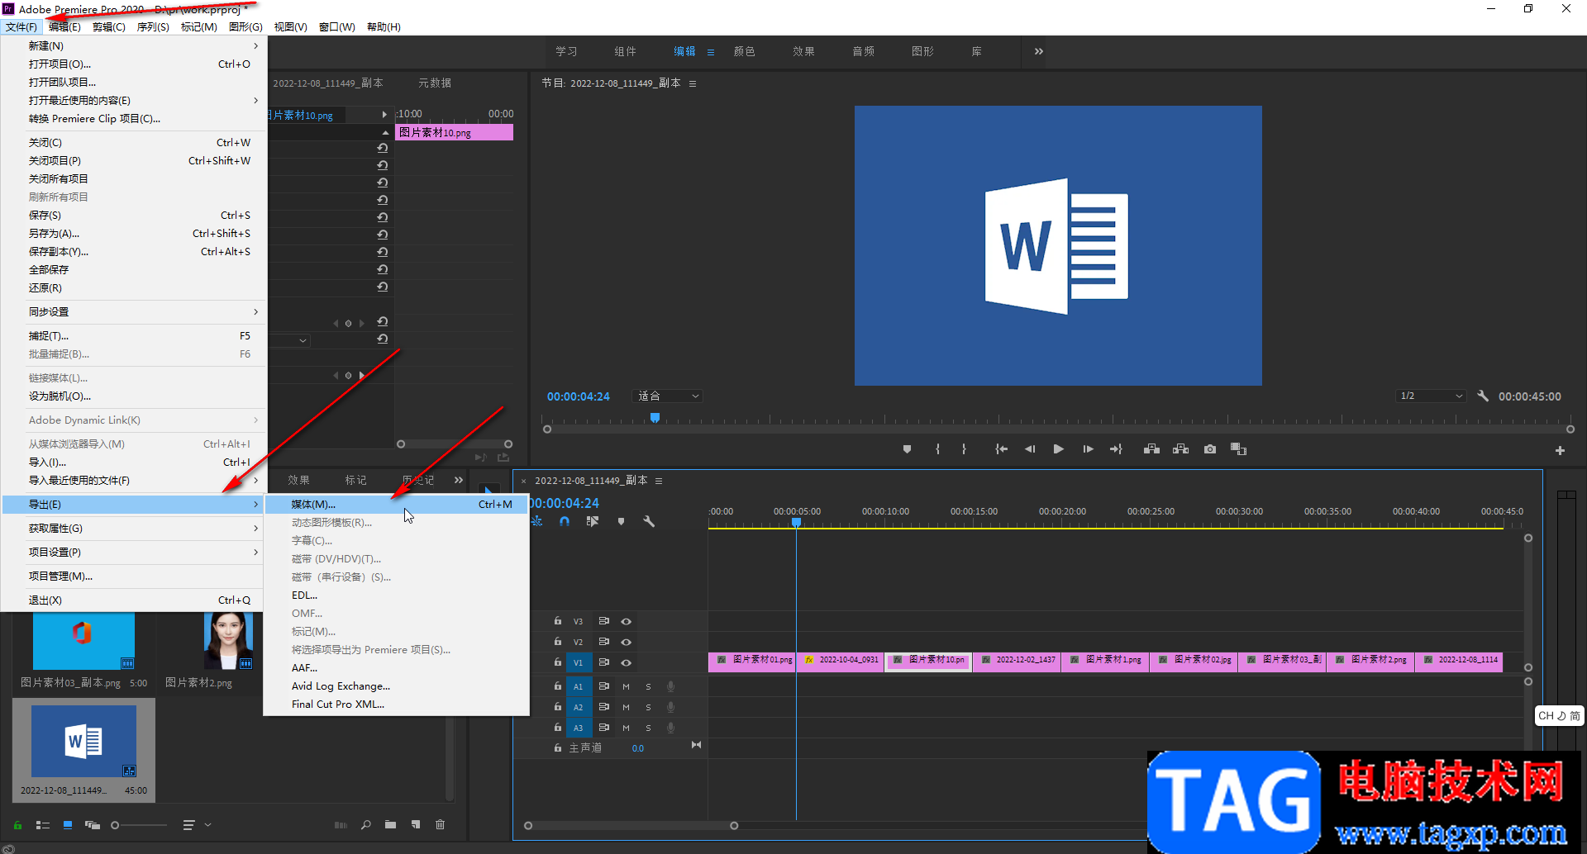
Task: Click 保存(S) in File menu
Action: 134,215
